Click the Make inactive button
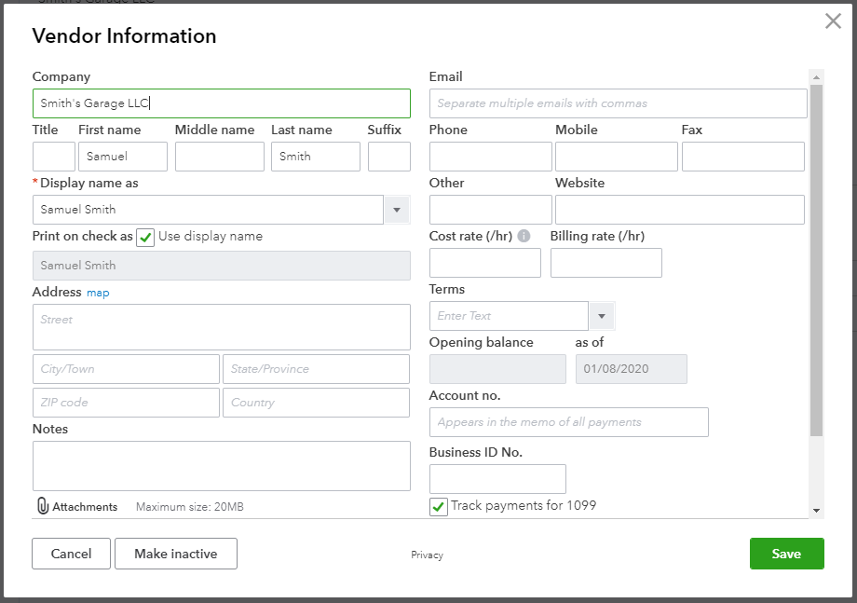The image size is (857, 603). pyautogui.click(x=176, y=554)
